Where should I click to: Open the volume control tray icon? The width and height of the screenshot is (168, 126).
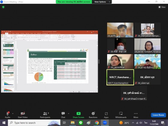pos(141,123)
